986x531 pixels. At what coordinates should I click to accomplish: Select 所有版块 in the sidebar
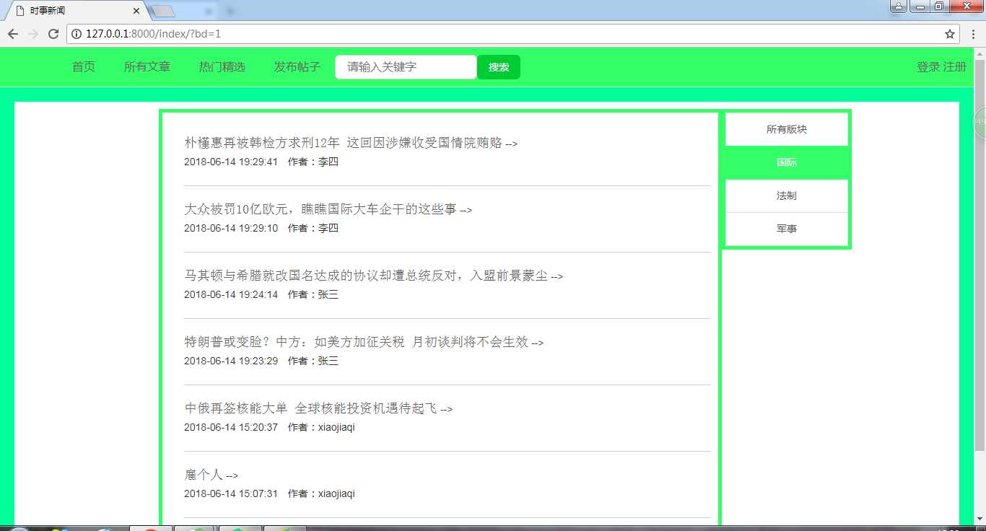(787, 130)
